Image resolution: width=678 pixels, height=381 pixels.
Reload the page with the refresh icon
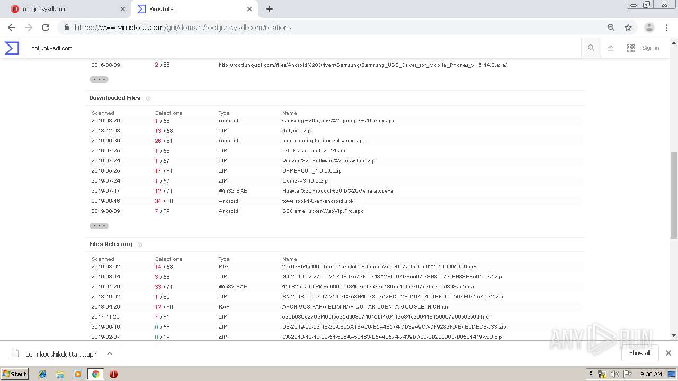46,28
